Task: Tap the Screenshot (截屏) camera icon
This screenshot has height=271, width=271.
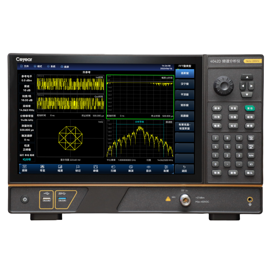Action: (62, 66)
